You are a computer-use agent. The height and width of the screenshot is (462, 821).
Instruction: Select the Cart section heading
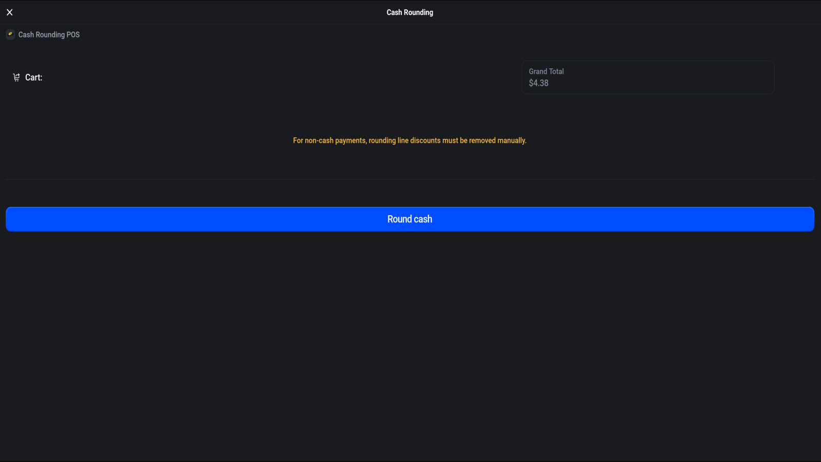click(x=34, y=77)
